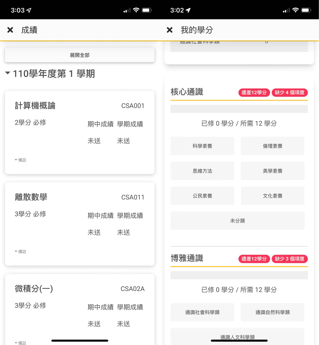This screenshot has width=319, height=345.
Task: Expand 備註 under 計算機概論 course
Action: click(x=20, y=160)
